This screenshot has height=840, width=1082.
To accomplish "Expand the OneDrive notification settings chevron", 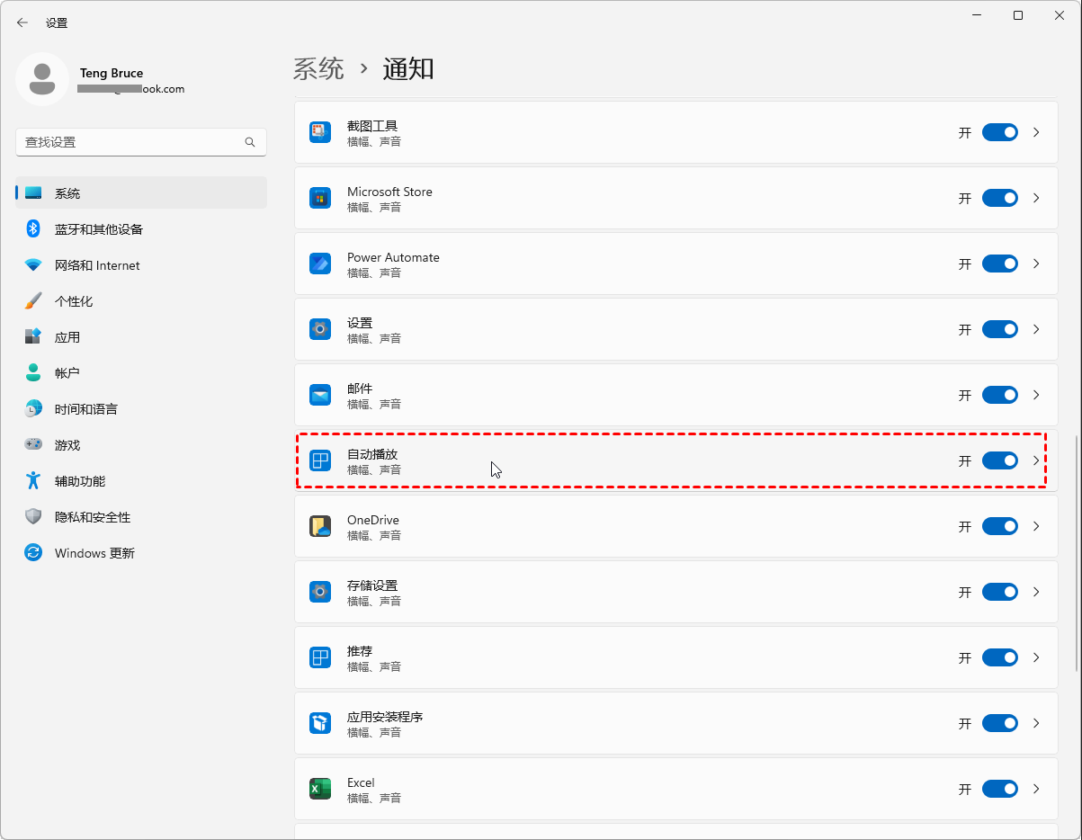I will [1036, 526].
